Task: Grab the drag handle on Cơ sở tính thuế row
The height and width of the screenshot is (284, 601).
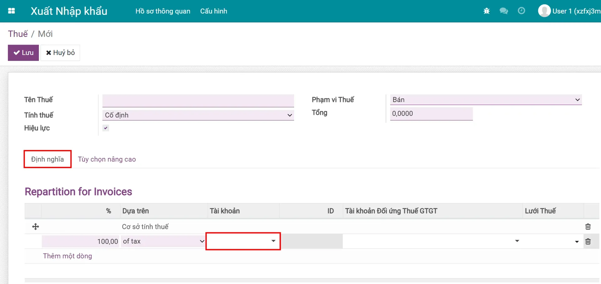Action: pos(36,227)
